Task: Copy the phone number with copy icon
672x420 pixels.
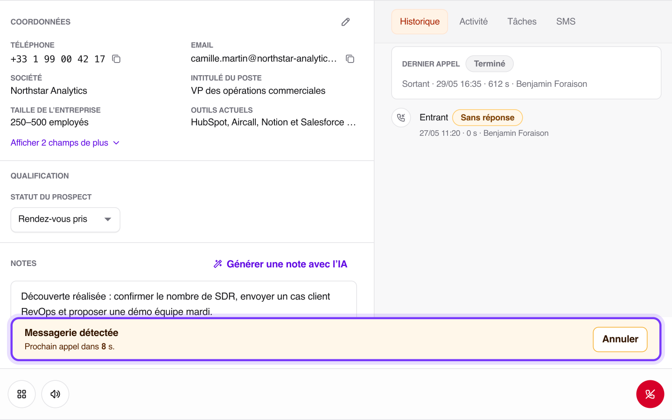Action: pos(116,59)
